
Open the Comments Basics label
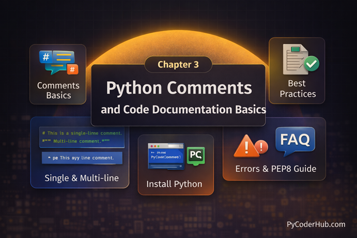click(x=58, y=91)
